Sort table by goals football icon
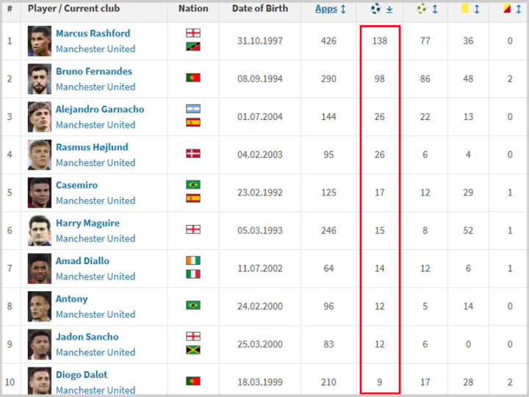 (375, 8)
